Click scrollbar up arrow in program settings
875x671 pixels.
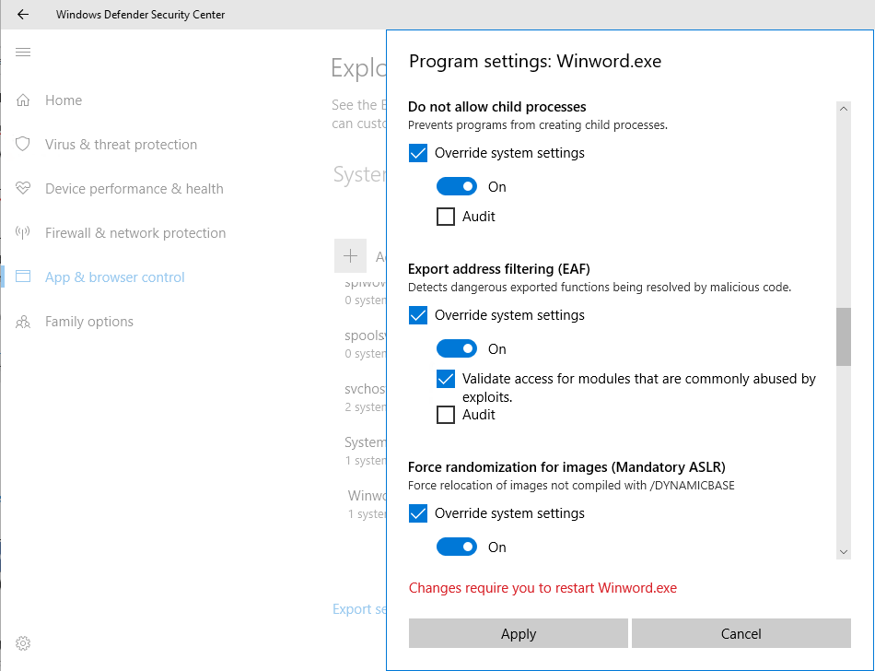tap(844, 109)
